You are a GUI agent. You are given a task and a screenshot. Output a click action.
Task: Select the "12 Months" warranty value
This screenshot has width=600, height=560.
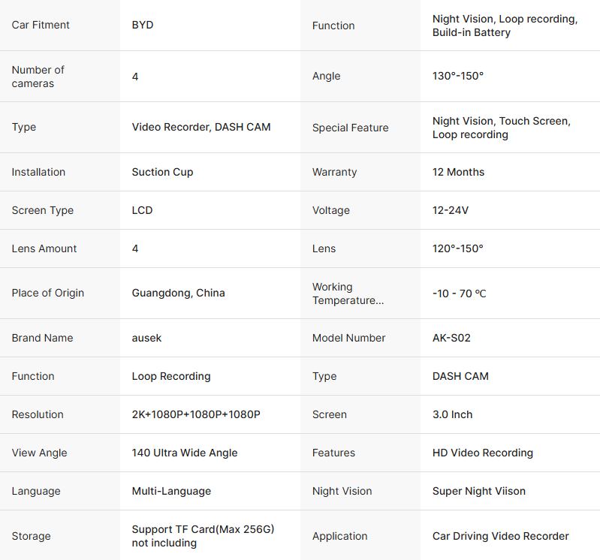pyautogui.click(x=458, y=172)
